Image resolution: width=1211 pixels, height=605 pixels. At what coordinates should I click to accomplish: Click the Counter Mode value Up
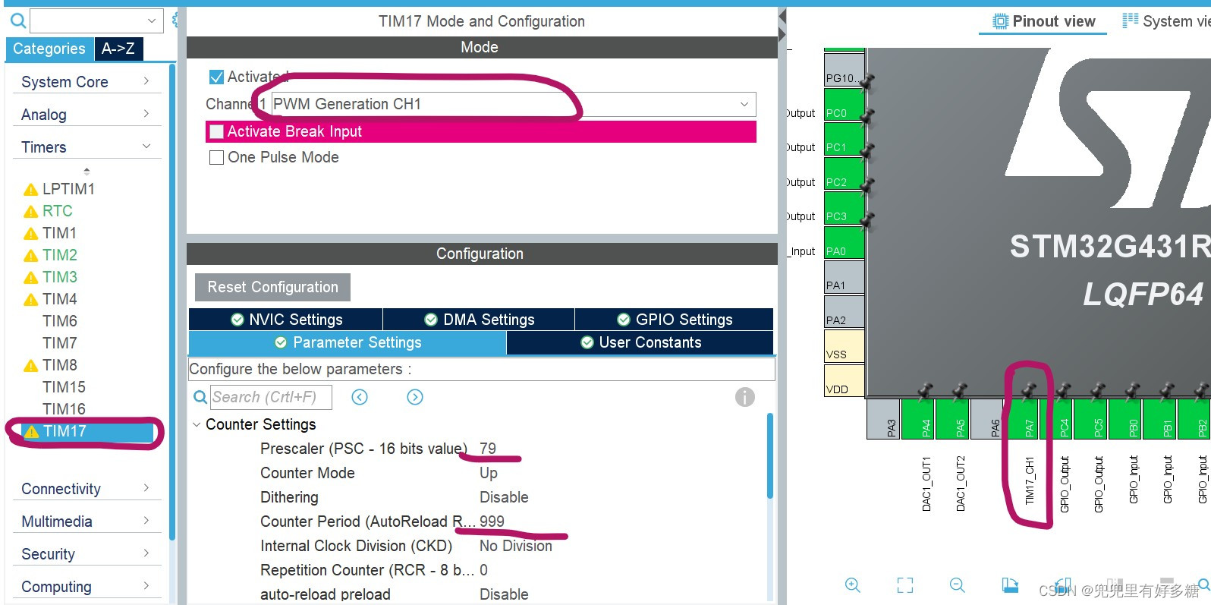pyautogui.click(x=489, y=473)
